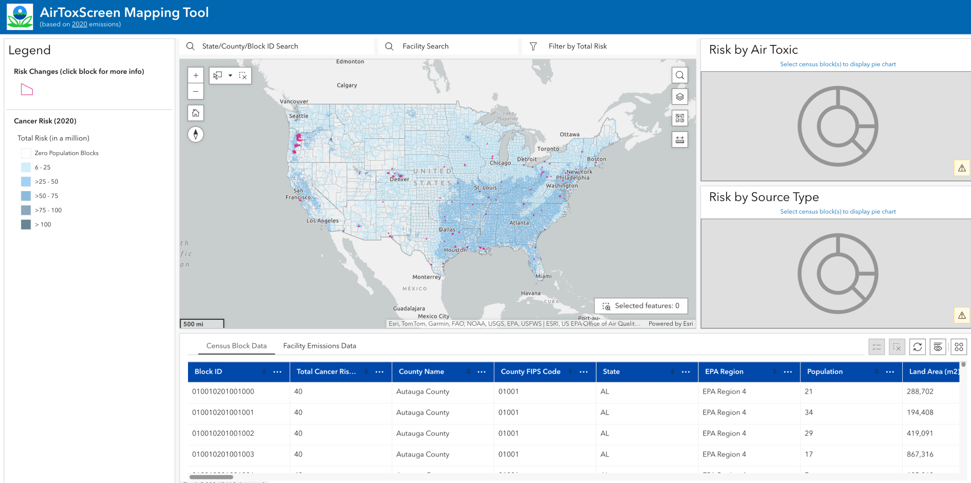Click the Facility Search magnifier icon
Viewport: 971px width, 483px height.
[x=389, y=46]
